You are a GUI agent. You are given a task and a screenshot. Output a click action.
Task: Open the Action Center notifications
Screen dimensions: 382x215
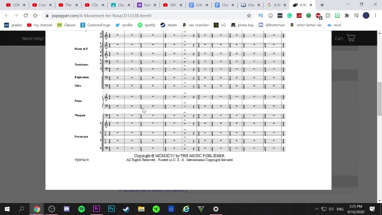tap(372, 209)
